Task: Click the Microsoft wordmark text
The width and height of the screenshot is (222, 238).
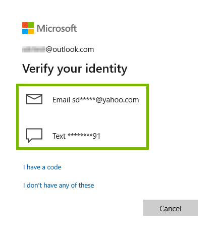Action: tap(57, 28)
